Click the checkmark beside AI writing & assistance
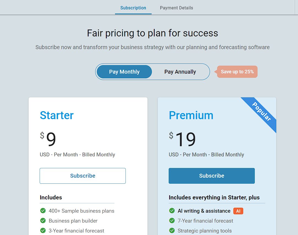 coord(172,211)
